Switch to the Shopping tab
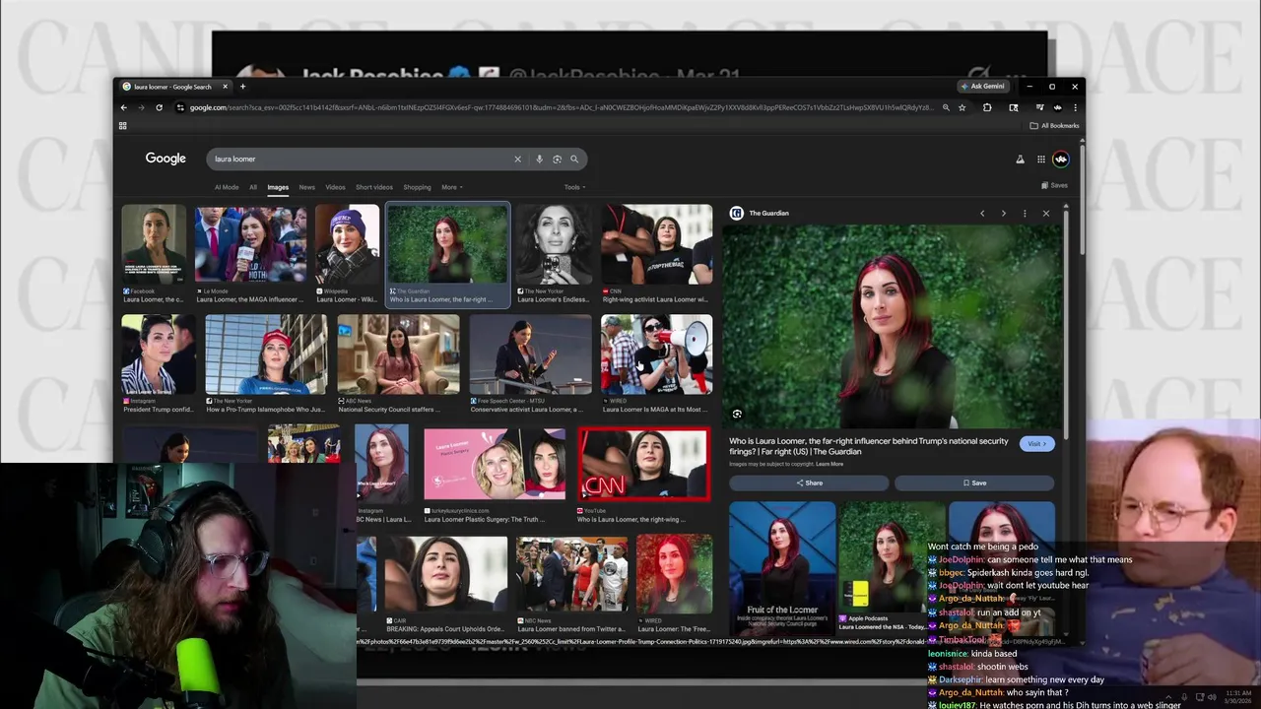The image size is (1261, 709). point(417,187)
